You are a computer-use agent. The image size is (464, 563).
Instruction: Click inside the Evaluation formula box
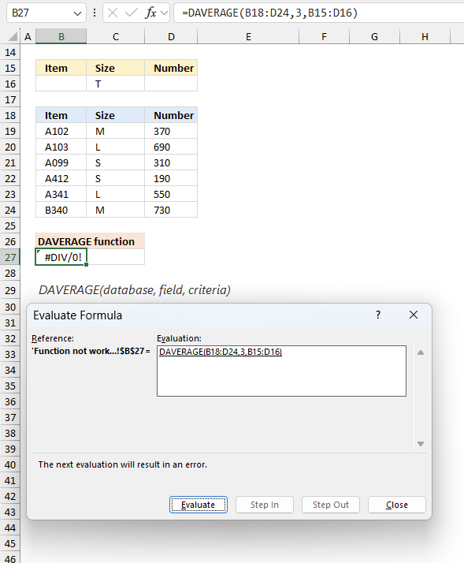coord(281,371)
